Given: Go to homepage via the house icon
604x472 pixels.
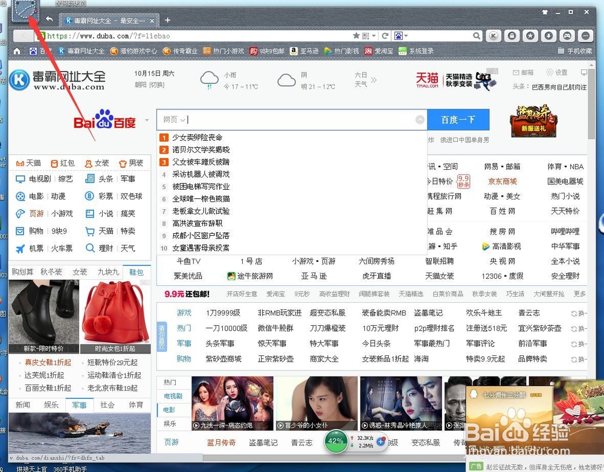Looking at the screenshot, I should [x=17, y=51].
